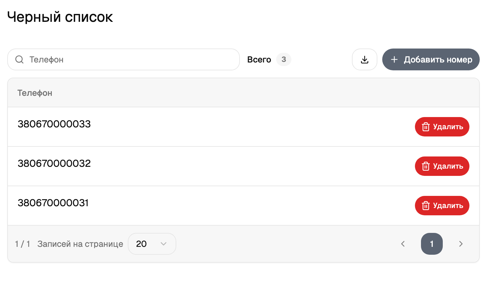The width and height of the screenshot is (487, 299).
Task: Click the Телефон column header
Action: (x=35, y=93)
